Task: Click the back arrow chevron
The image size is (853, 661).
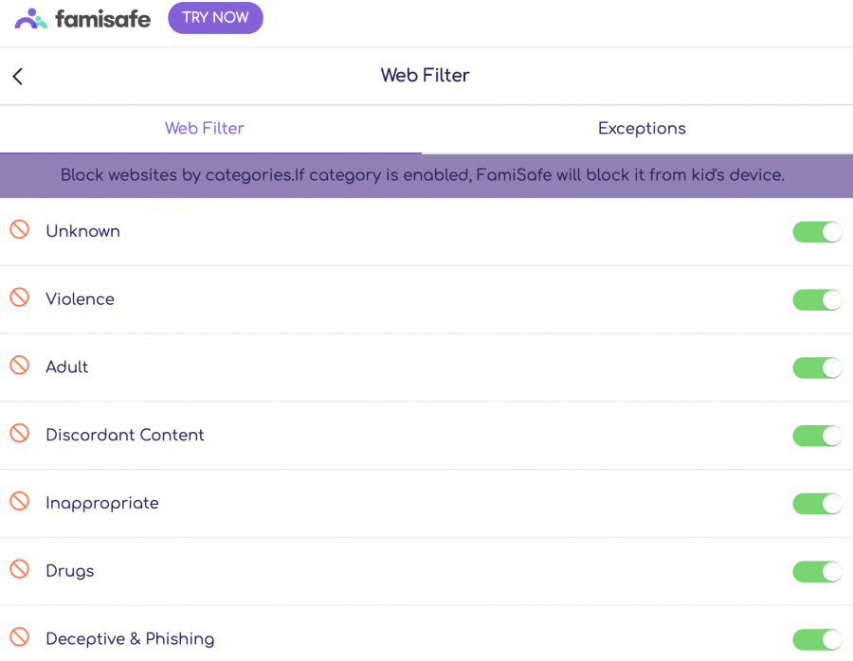Action: click(17, 76)
